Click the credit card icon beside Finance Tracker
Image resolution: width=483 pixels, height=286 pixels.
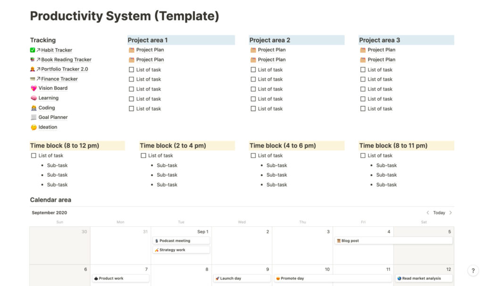[33, 79]
